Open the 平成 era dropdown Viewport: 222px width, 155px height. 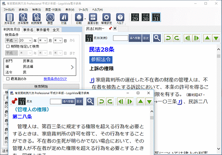[x=11, y=40]
